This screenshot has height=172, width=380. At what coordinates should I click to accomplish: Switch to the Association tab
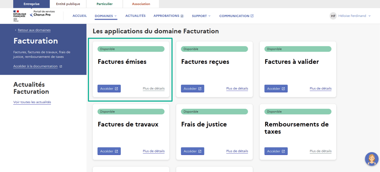[141, 4]
